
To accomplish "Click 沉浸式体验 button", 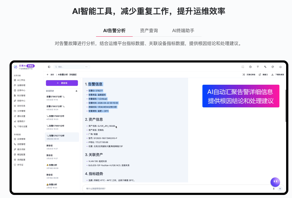I will point(249,75).
